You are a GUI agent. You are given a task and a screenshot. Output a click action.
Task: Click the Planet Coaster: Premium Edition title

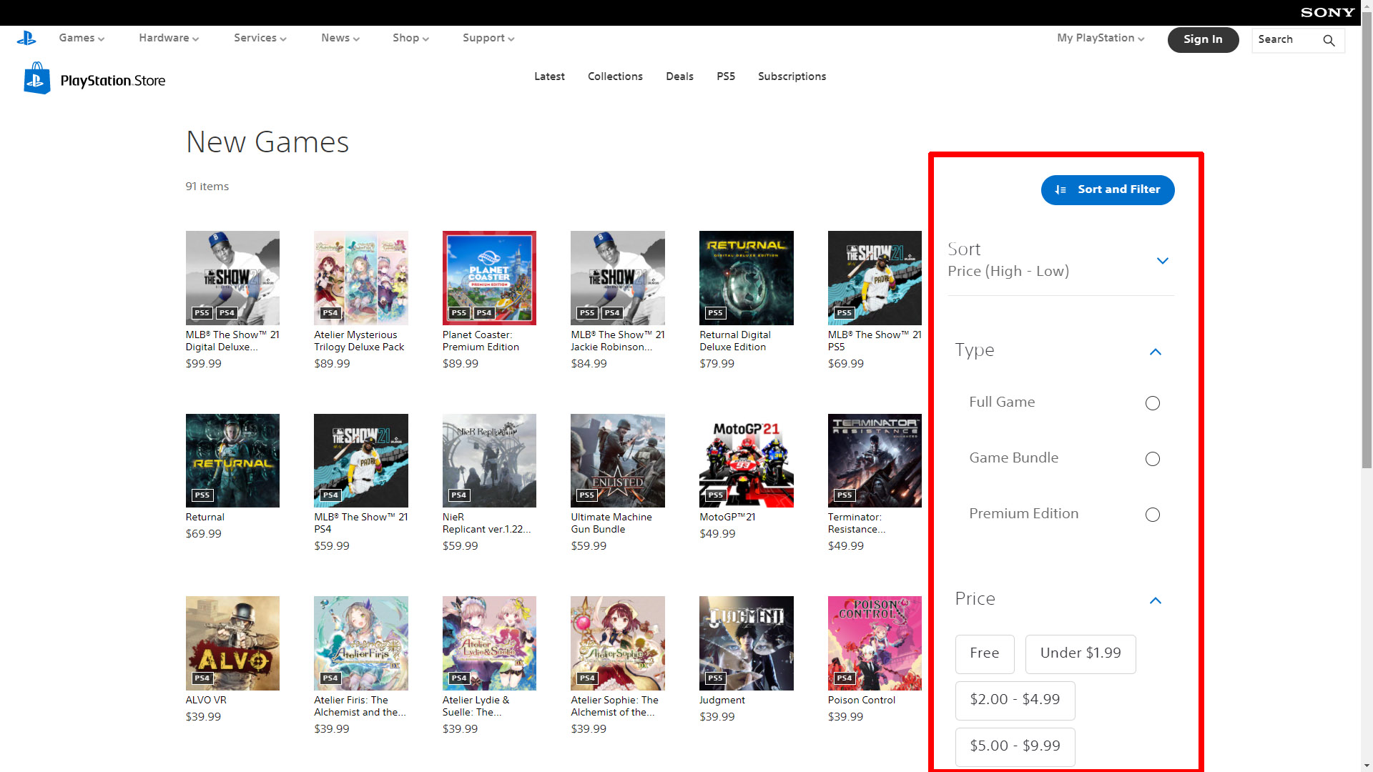[481, 341]
